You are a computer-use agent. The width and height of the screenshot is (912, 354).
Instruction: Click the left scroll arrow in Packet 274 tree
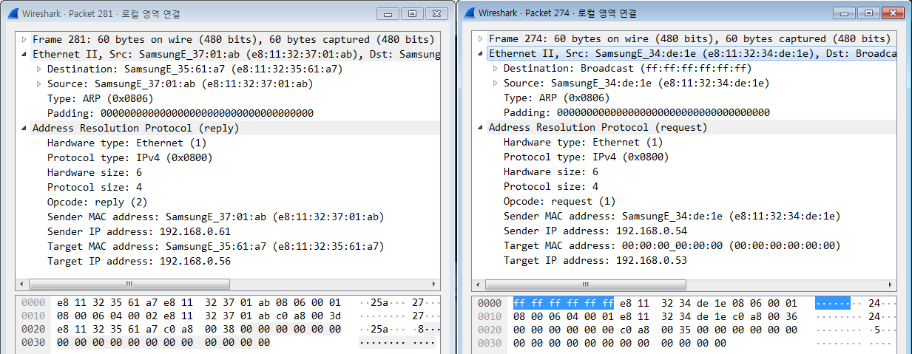click(x=478, y=284)
